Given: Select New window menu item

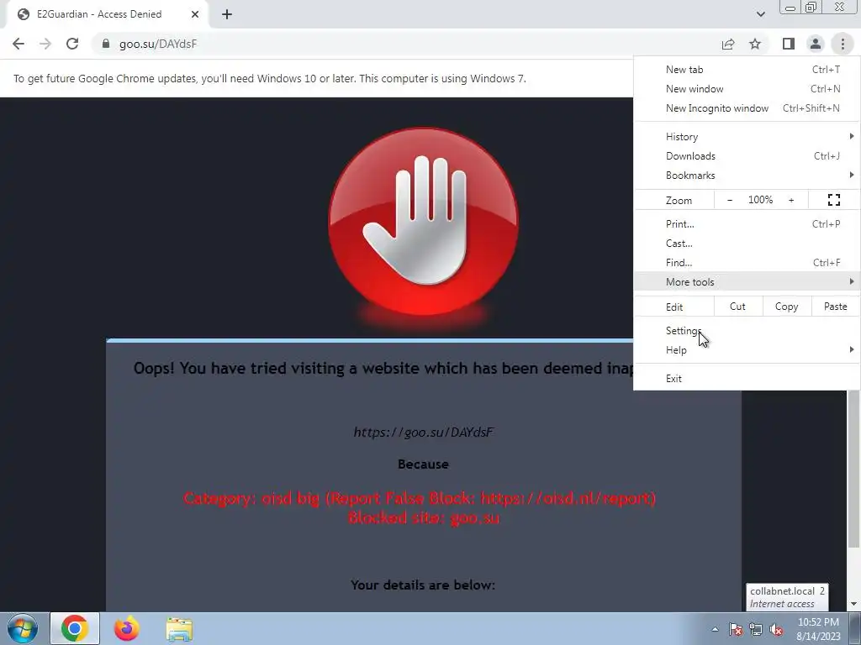Looking at the screenshot, I should [x=747, y=89].
